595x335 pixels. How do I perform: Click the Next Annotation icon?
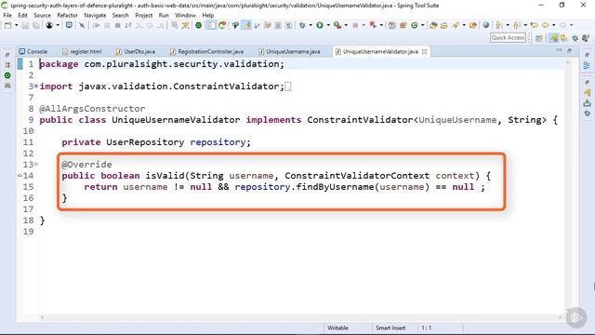[x=499, y=25]
